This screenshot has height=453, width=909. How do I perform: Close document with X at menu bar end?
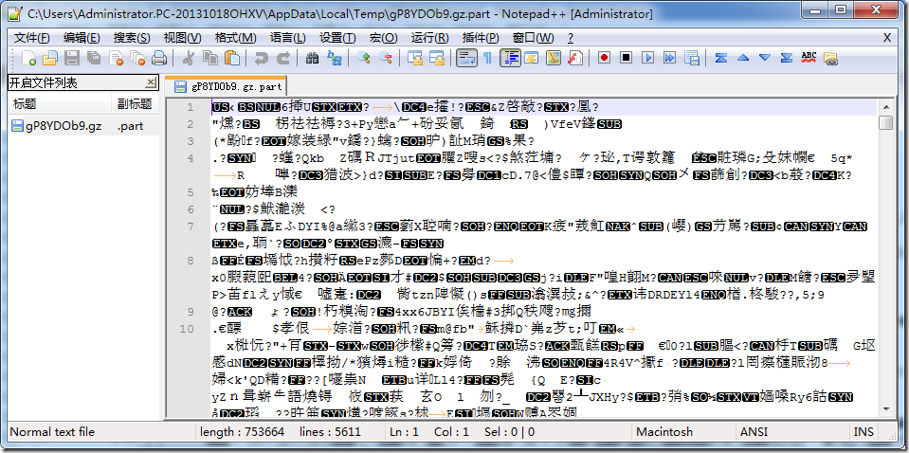coord(887,38)
